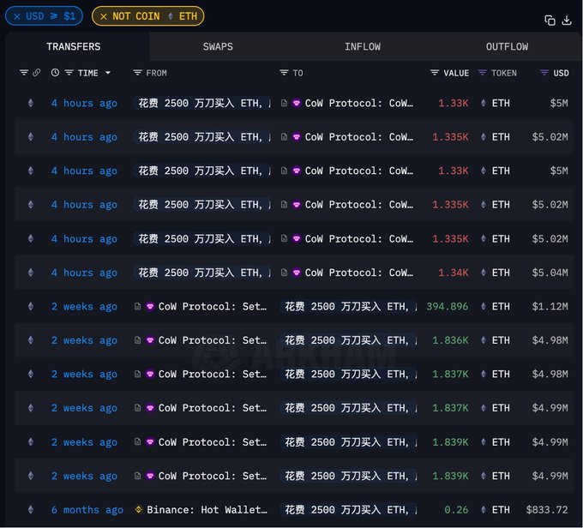Open the chain filter icon beside link icon

click(24, 73)
